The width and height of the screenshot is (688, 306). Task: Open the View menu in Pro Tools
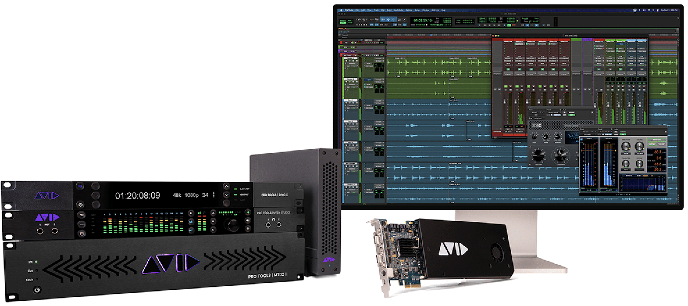point(369,10)
